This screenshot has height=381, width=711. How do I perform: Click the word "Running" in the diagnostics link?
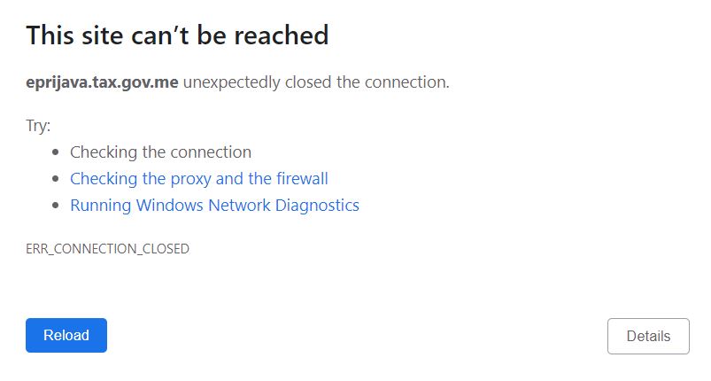[99, 206]
